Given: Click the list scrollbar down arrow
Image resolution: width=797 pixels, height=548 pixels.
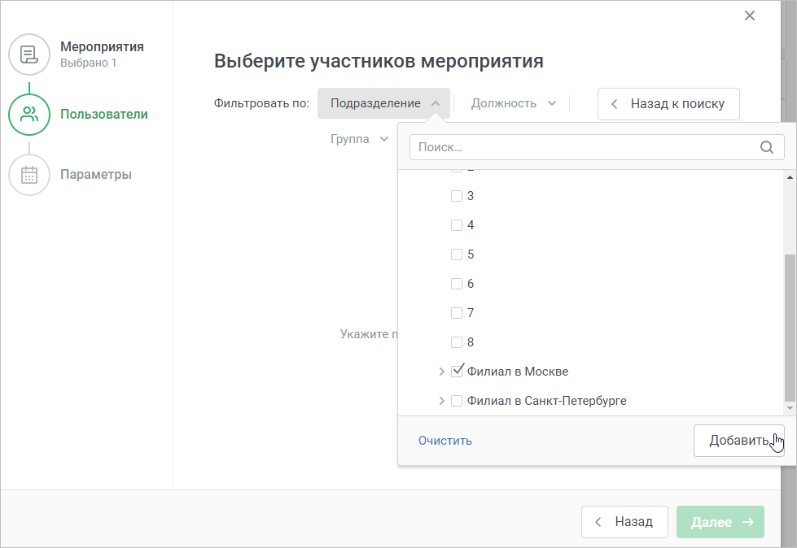Looking at the screenshot, I should tap(790, 408).
